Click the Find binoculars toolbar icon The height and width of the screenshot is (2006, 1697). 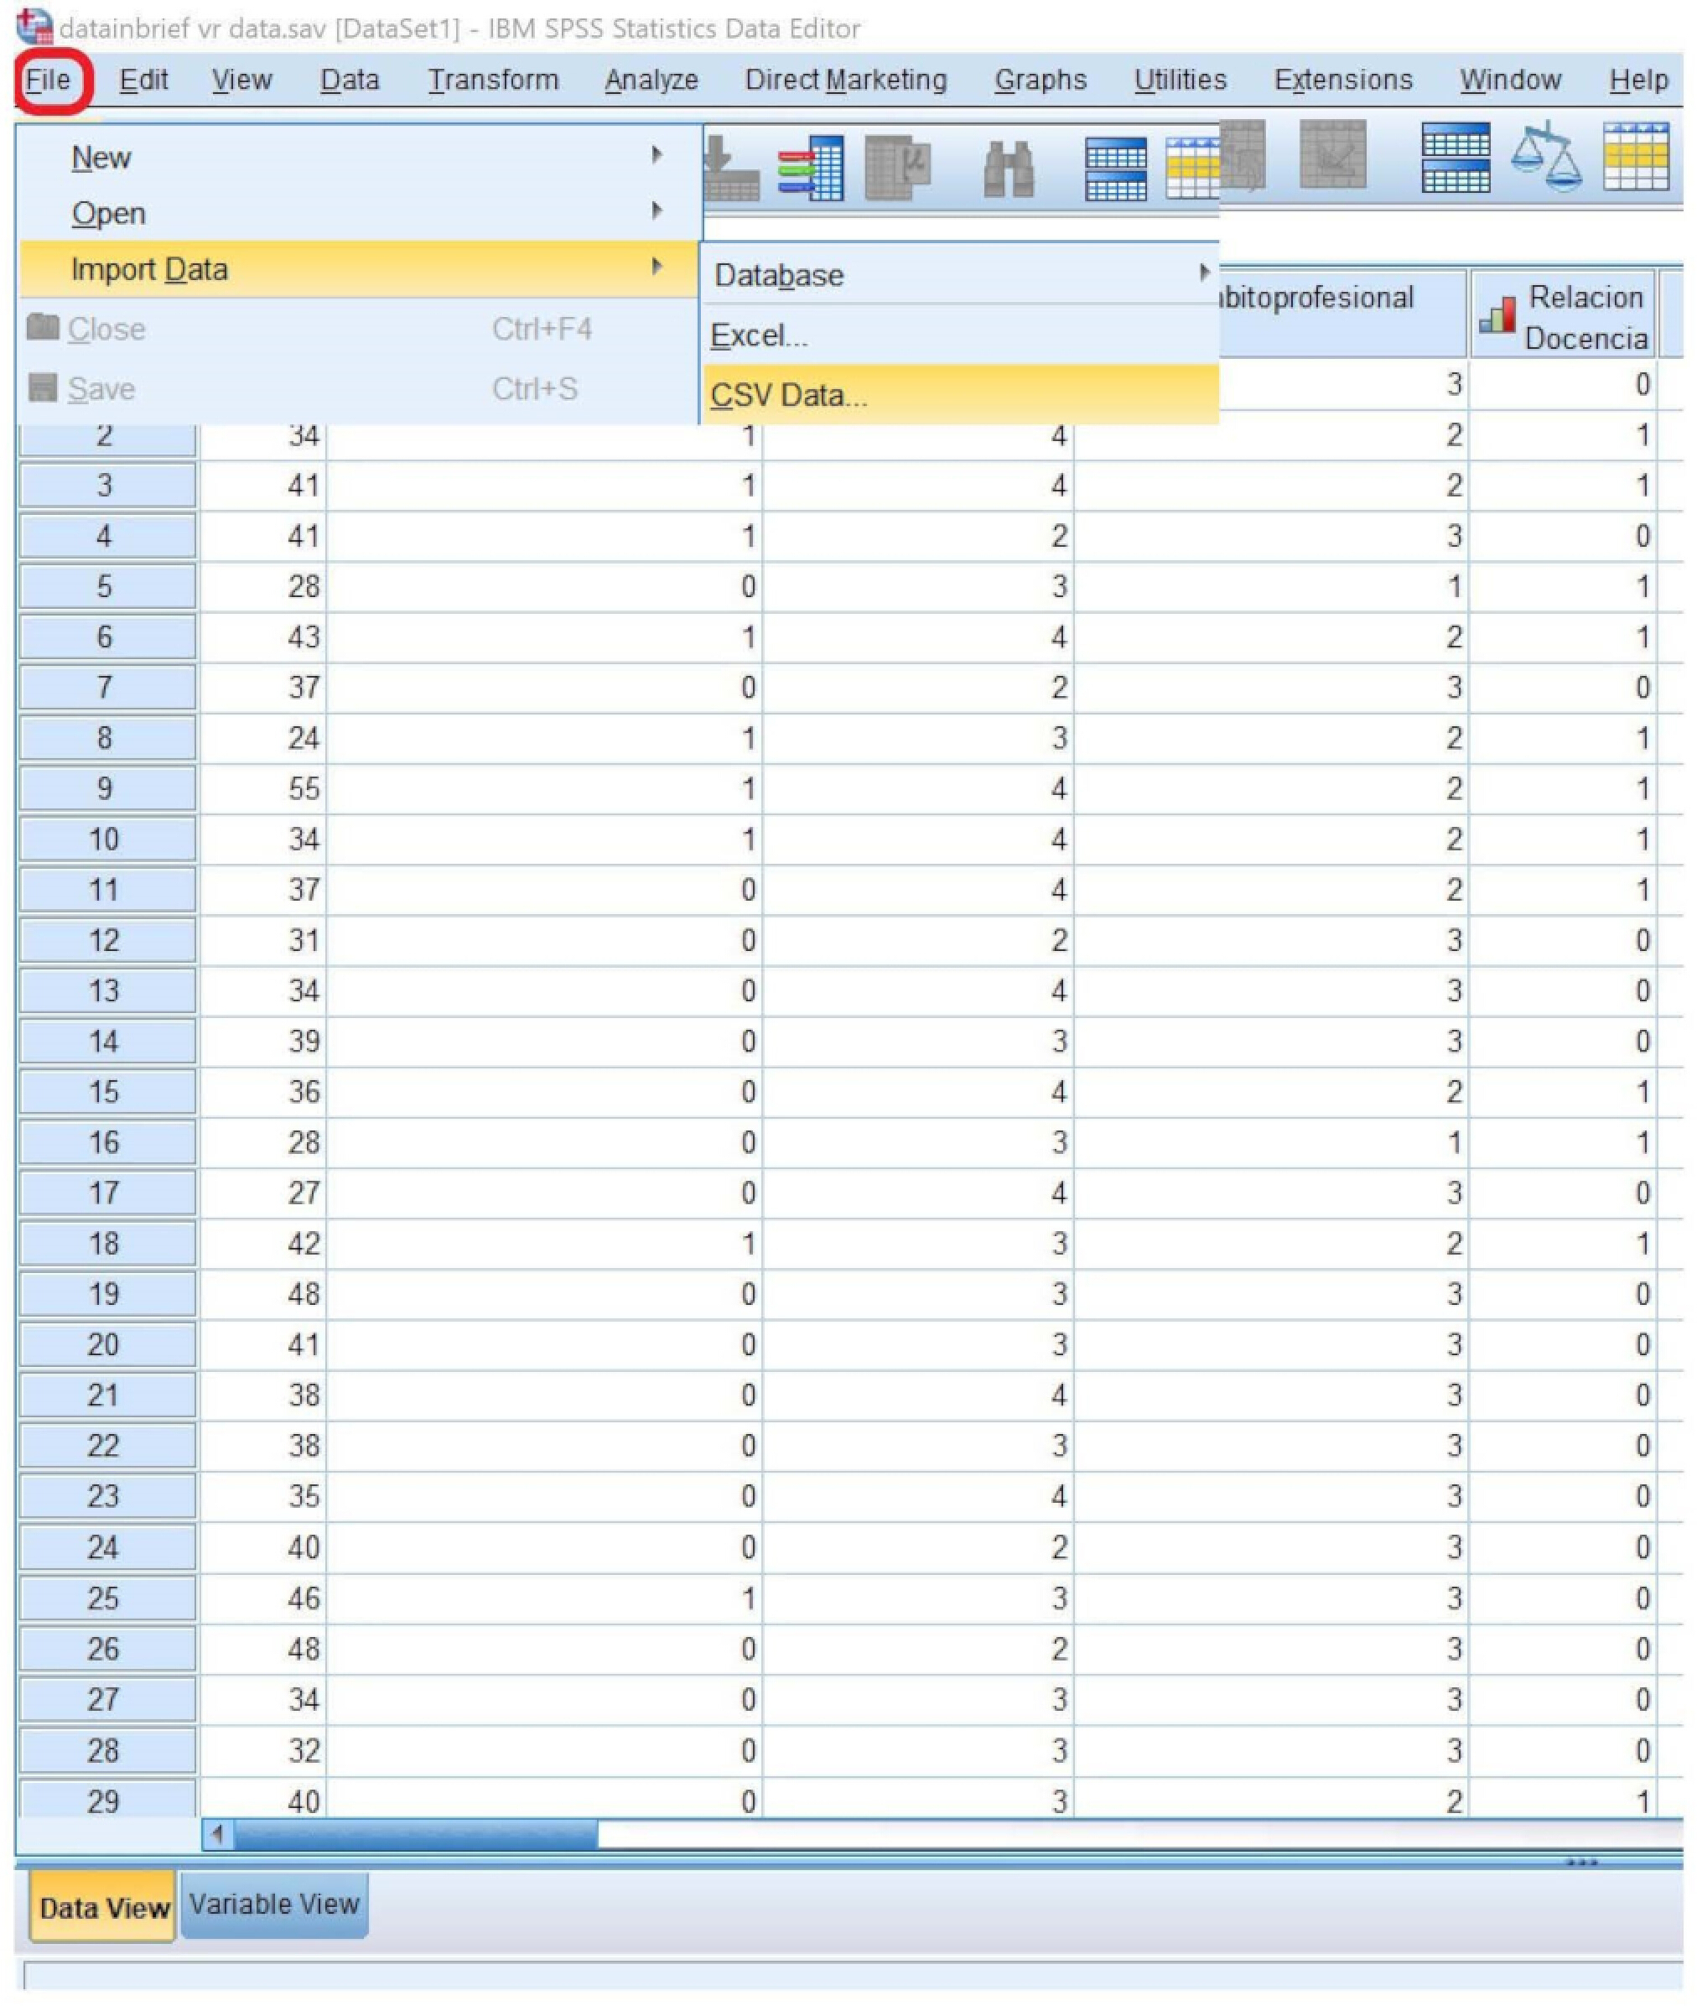1009,169
